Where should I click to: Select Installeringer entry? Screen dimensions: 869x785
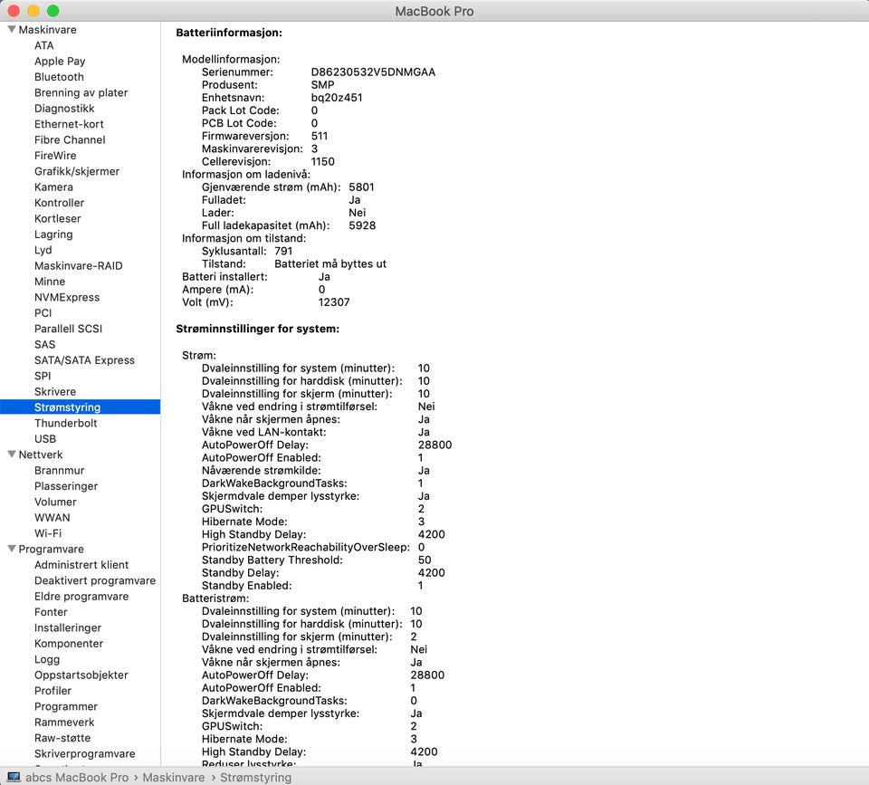pyautogui.click(x=68, y=627)
